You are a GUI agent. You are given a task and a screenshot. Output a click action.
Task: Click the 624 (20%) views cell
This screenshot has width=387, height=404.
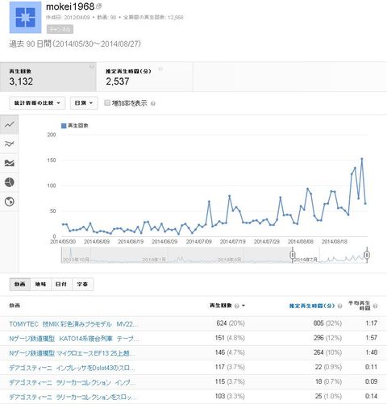point(231,323)
